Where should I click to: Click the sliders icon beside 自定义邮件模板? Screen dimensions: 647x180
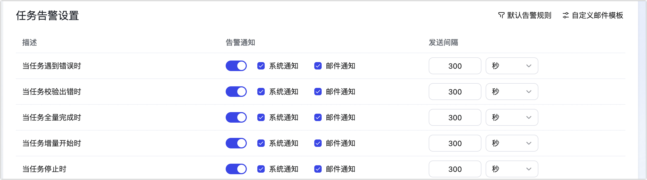(x=566, y=15)
